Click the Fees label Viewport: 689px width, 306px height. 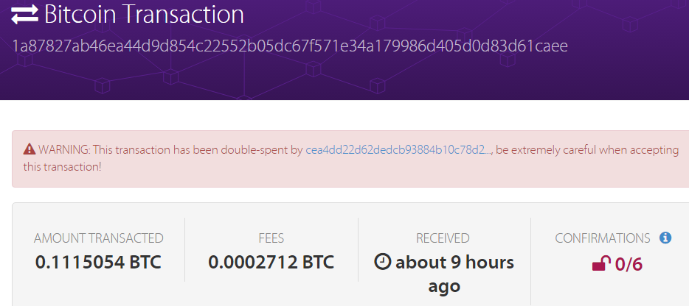point(271,238)
